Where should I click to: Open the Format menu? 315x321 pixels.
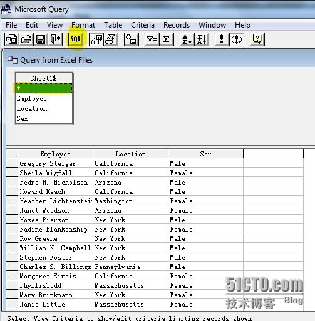coord(83,25)
